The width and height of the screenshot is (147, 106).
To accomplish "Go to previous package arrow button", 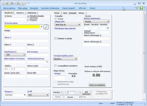I will [x=65, y=93].
